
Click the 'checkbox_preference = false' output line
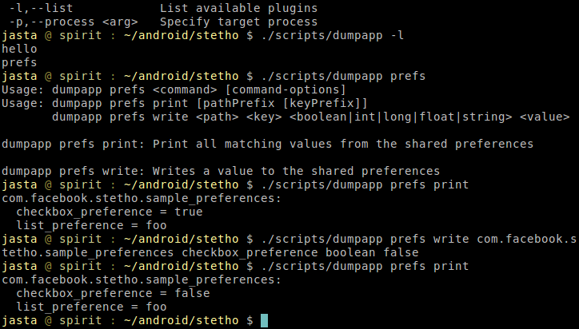click(x=113, y=293)
